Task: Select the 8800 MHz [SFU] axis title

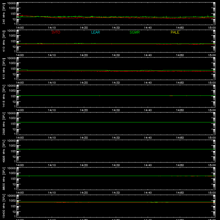Action: [x=4, y=178]
